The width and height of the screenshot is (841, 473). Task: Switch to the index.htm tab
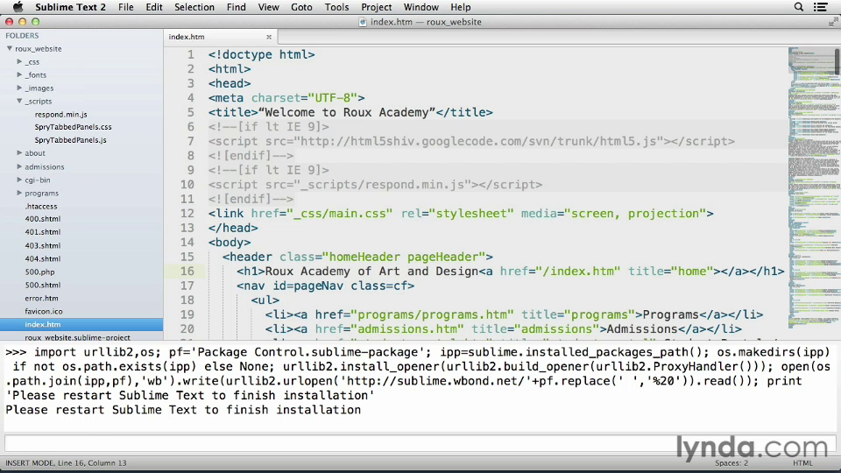[x=220, y=37]
